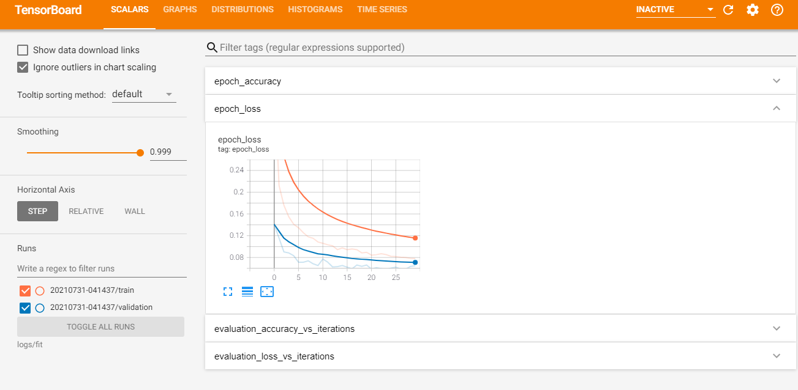
Task: Click the reload data refresh icon
Action: coord(728,10)
